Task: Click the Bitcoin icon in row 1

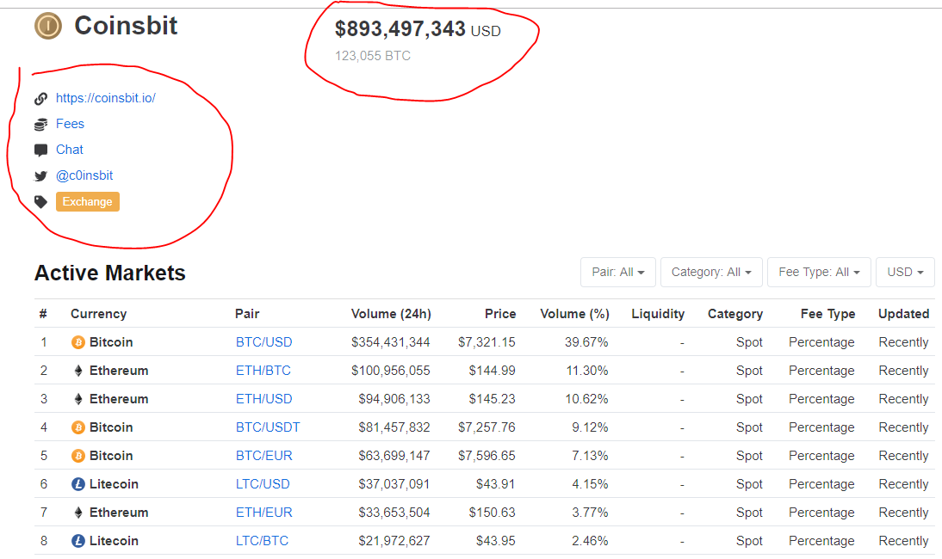Action: [78, 342]
